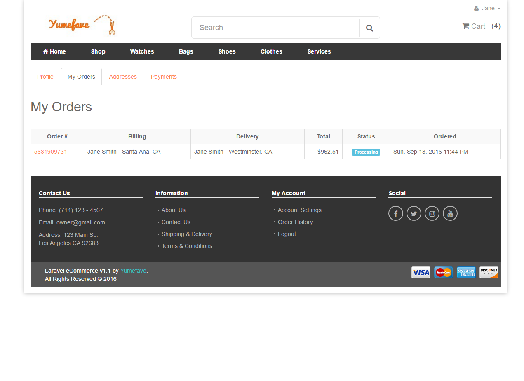Click the Sun, Sep 18, 2016 date cell

[x=445, y=152]
